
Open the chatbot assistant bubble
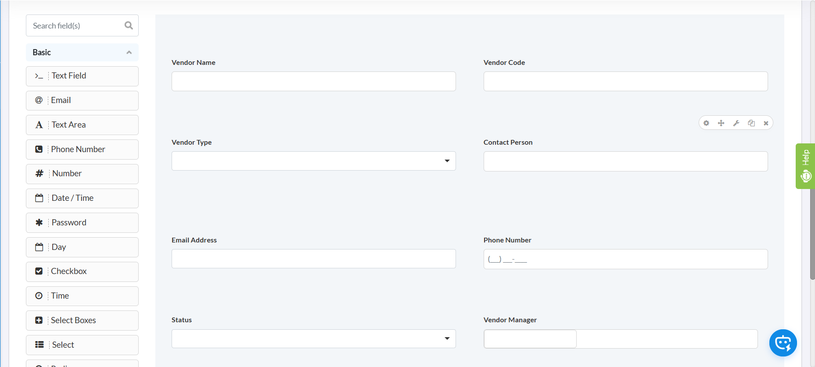tap(783, 343)
